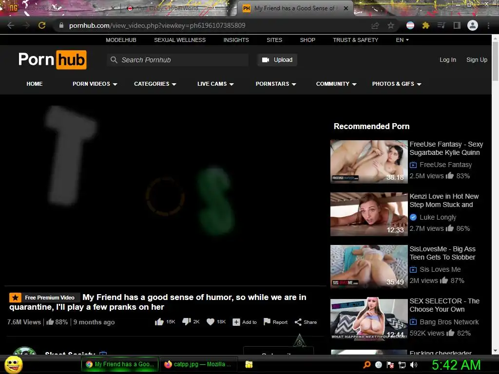Click the page vertical scrollbar thumb
Viewport: 499px width, 374px height.
tap(495, 60)
